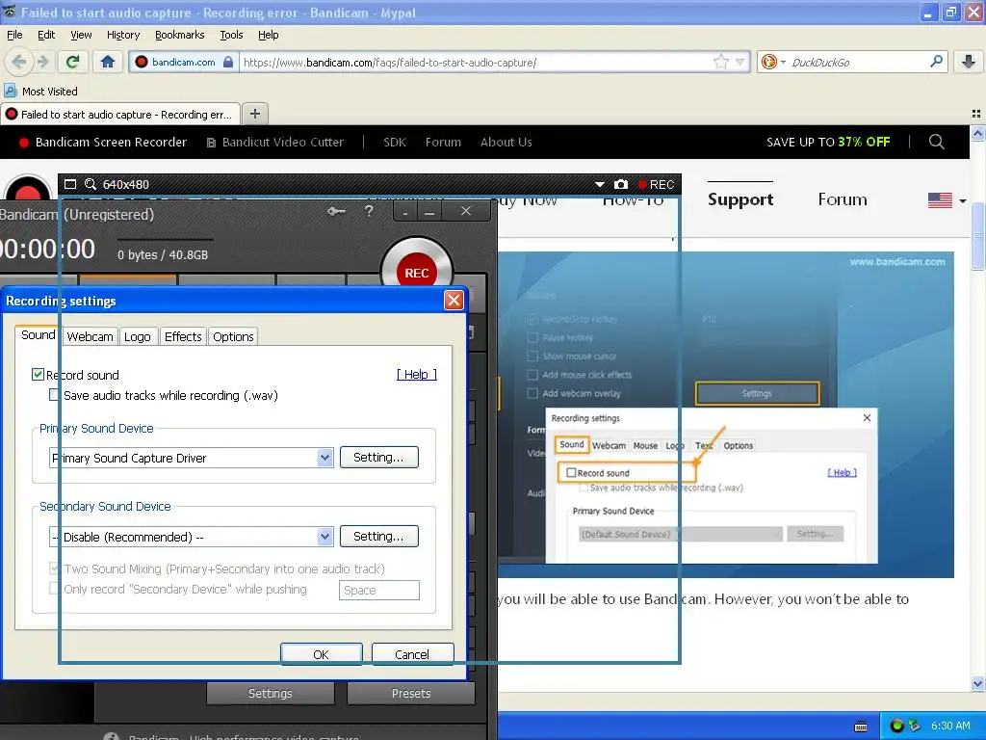The image size is (986, 740).
Task: Take a screenshot with the camera icon
Action: tap(621, 184)
